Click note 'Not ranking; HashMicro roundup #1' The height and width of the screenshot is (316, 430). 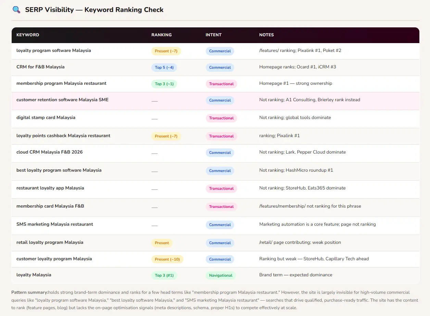pos(296,170)
